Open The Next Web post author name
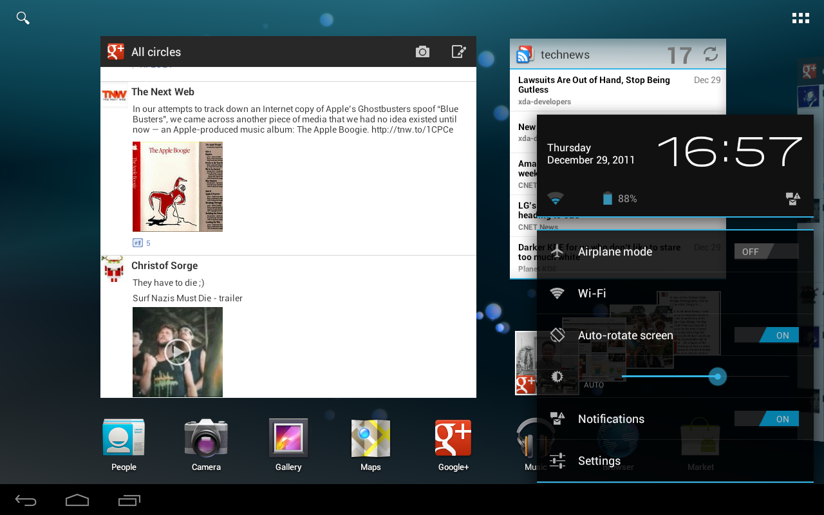Image resolution: width=824 pixels, height=515 pixels. click(x=163, y=92)
